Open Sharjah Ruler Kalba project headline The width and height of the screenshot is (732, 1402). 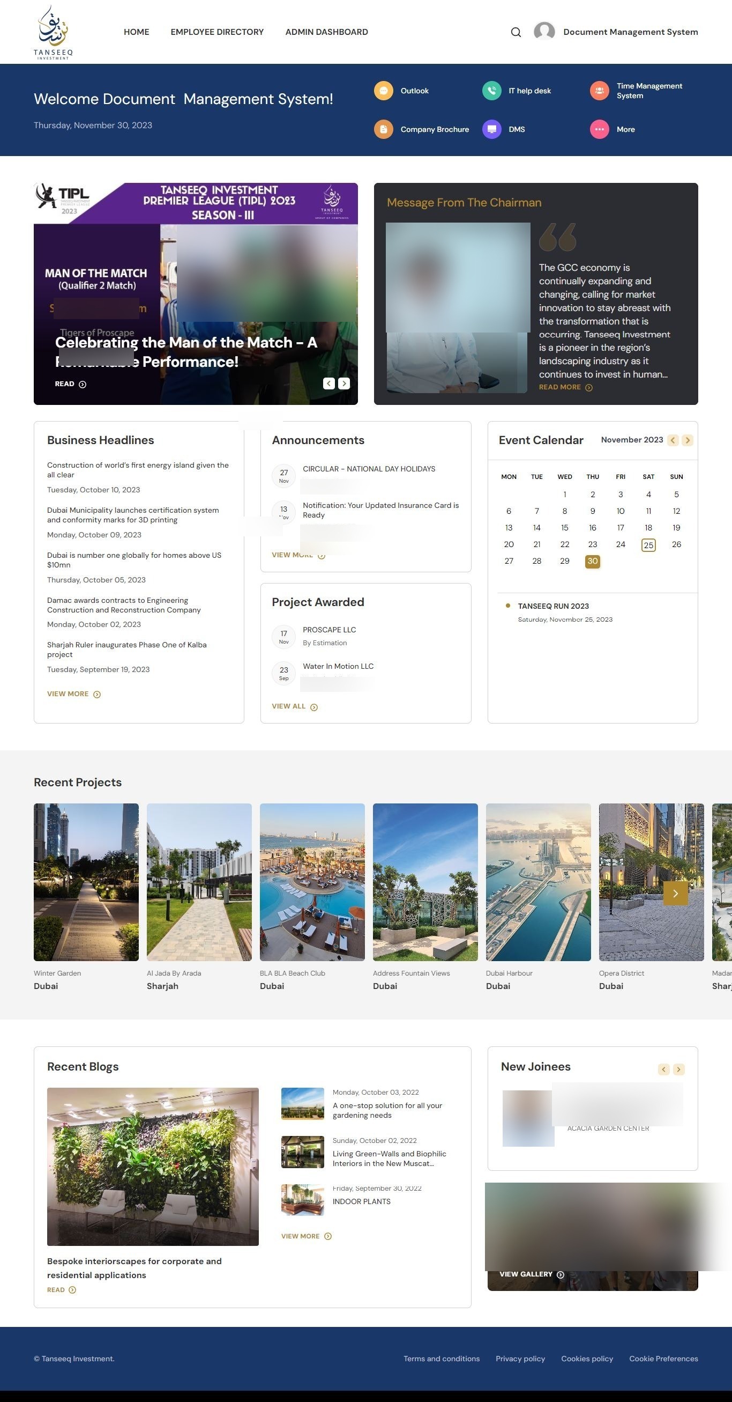126,650
